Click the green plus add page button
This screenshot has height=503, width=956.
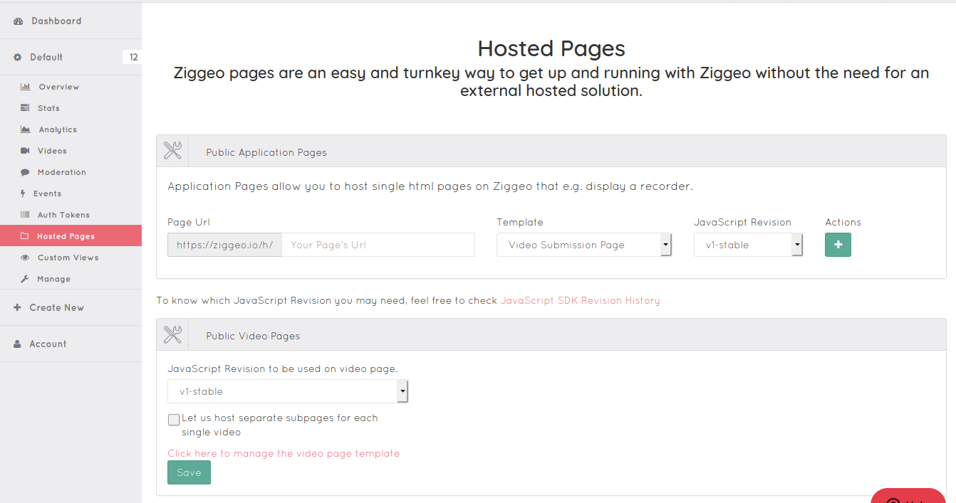(x=838, y=245)
